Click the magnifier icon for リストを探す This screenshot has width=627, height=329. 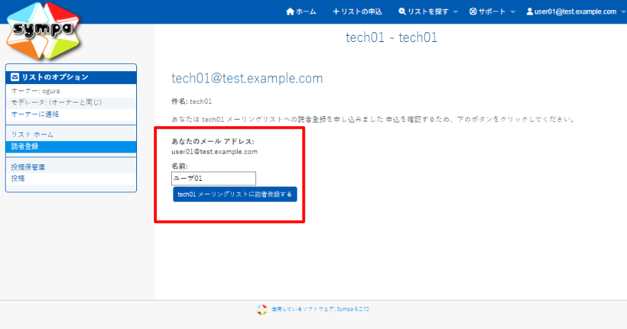[x=402, y=11]
